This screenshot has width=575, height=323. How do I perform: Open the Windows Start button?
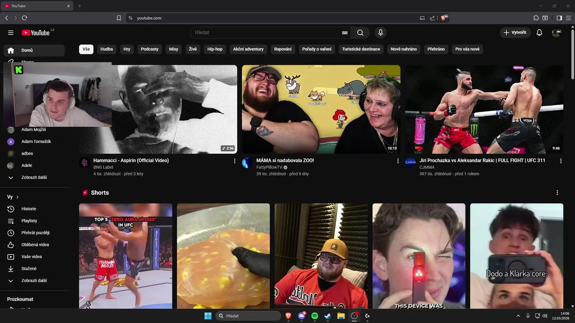tap(208, 316)
